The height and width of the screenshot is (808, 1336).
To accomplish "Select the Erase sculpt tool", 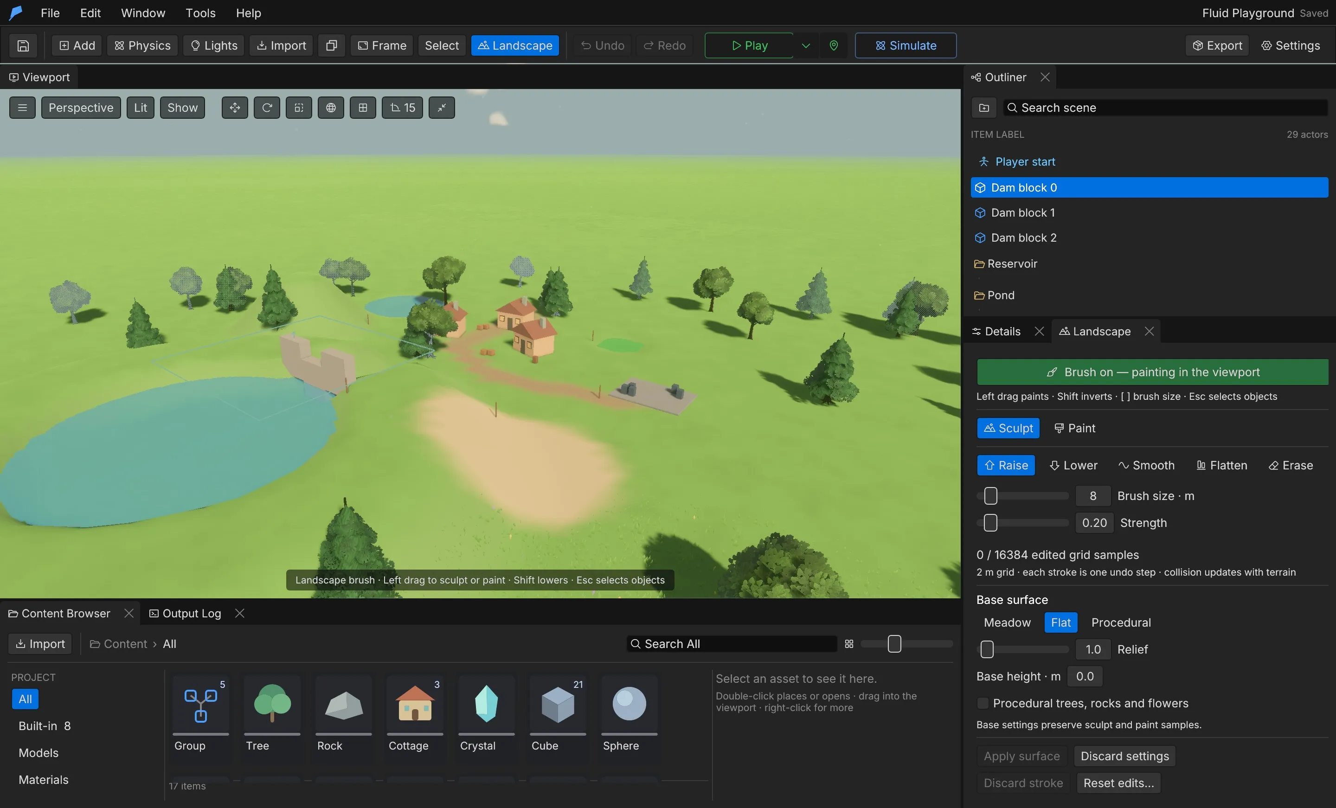I will point(1291,465).
